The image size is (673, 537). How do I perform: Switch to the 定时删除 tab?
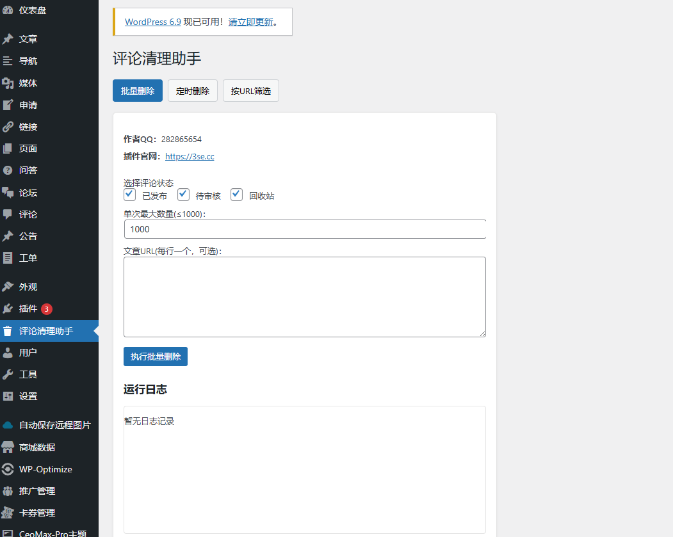point(193,91)
